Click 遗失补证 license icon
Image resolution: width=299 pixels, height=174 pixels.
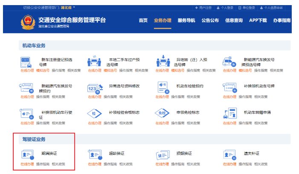pyautogui.click(x=229, y=155)
